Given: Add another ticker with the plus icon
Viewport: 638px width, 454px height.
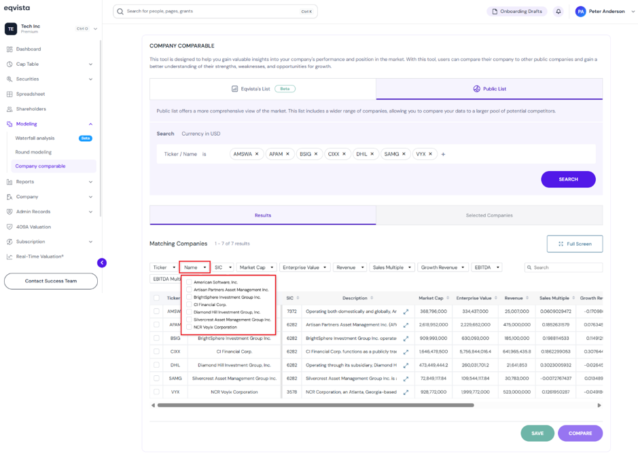Looking at the screenshot, I should [443, 155].
